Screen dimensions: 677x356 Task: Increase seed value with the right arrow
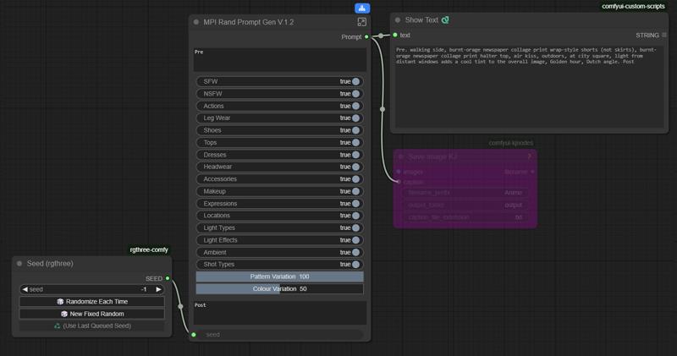coord(158,289)
